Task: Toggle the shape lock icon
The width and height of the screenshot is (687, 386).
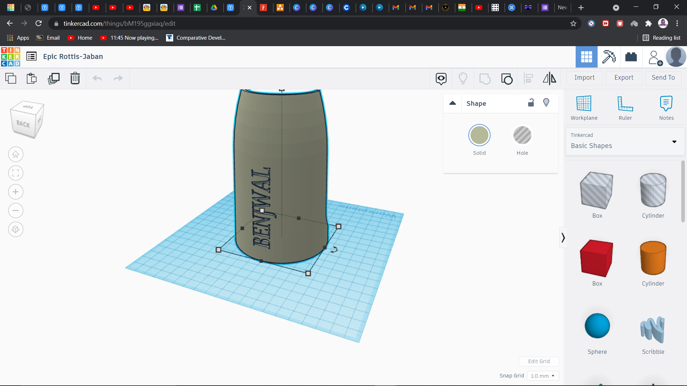Action: tap(531, 103)
